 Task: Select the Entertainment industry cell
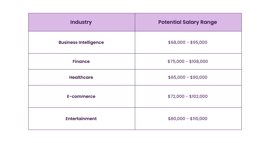[x=81, y=119]
